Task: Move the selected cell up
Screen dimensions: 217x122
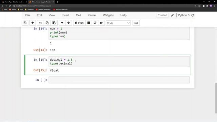Action: click(62, 23)
